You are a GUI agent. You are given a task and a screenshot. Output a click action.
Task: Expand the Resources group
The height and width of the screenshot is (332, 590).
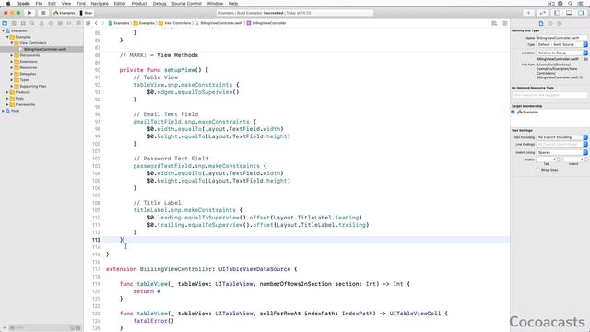tap(12, 67)
